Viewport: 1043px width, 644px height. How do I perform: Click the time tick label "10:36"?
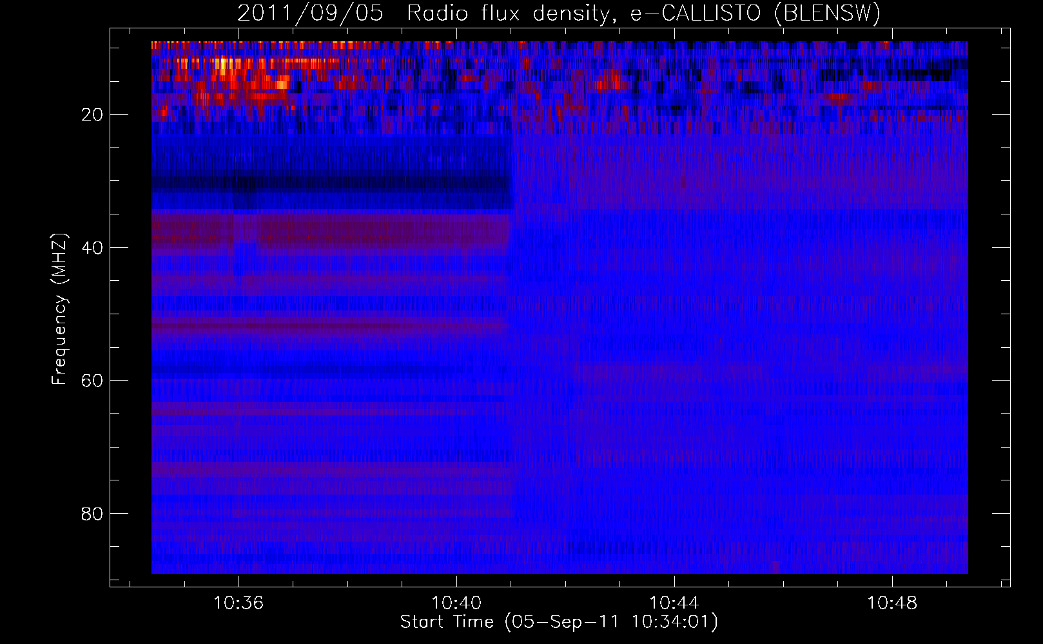tap(239, 603)
